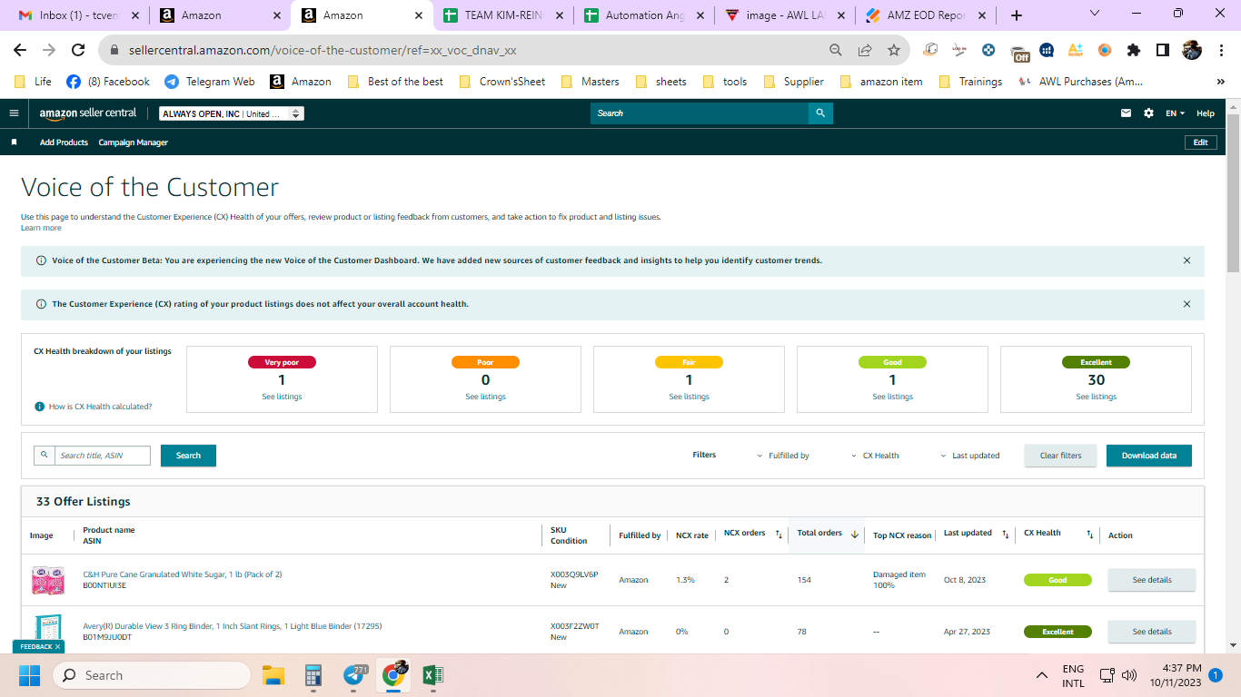Click the Edit button in navigation bar

(1200, 142)
